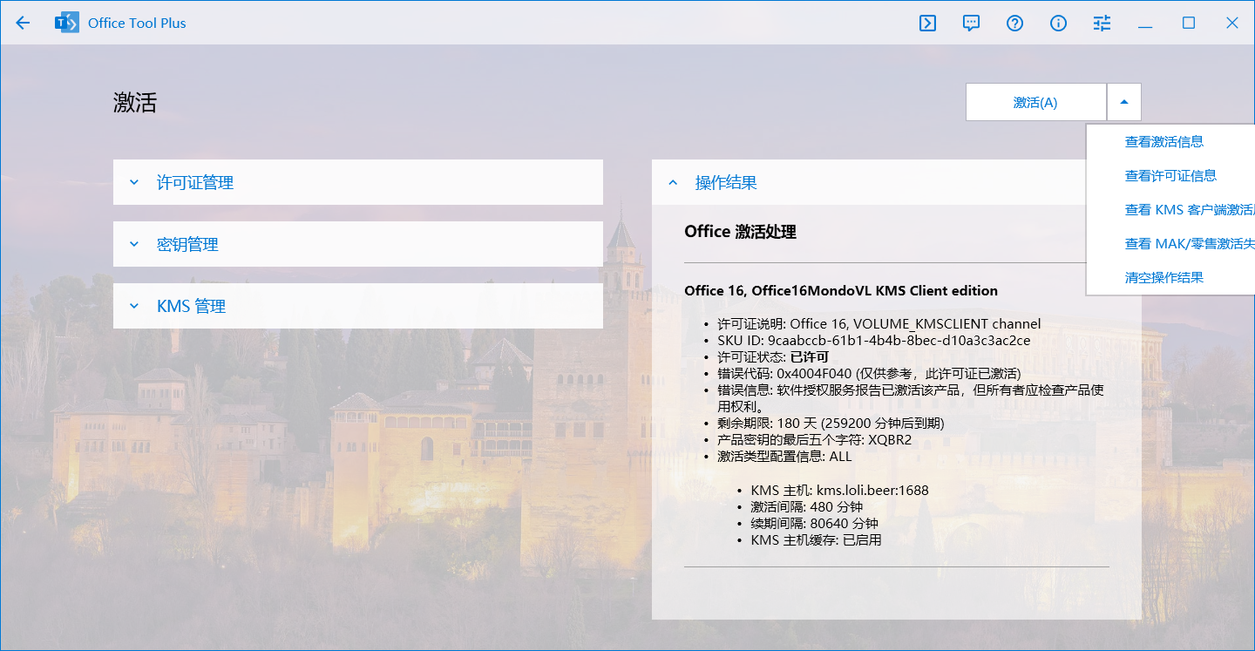Viewport: 1255px width, 651px height.
Task: Open the about info icon
Action: pyautogui.click(x=1058, y=23)
